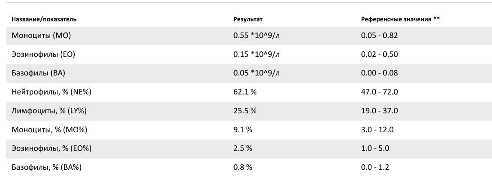Click the "Результат" column header
492x189 pixels.
pos(247,20)
